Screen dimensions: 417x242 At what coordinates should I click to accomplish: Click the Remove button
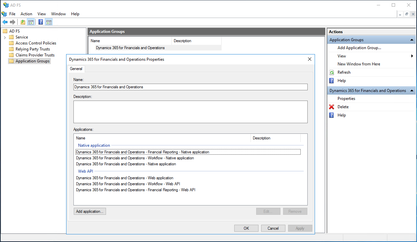pos(295,211)
